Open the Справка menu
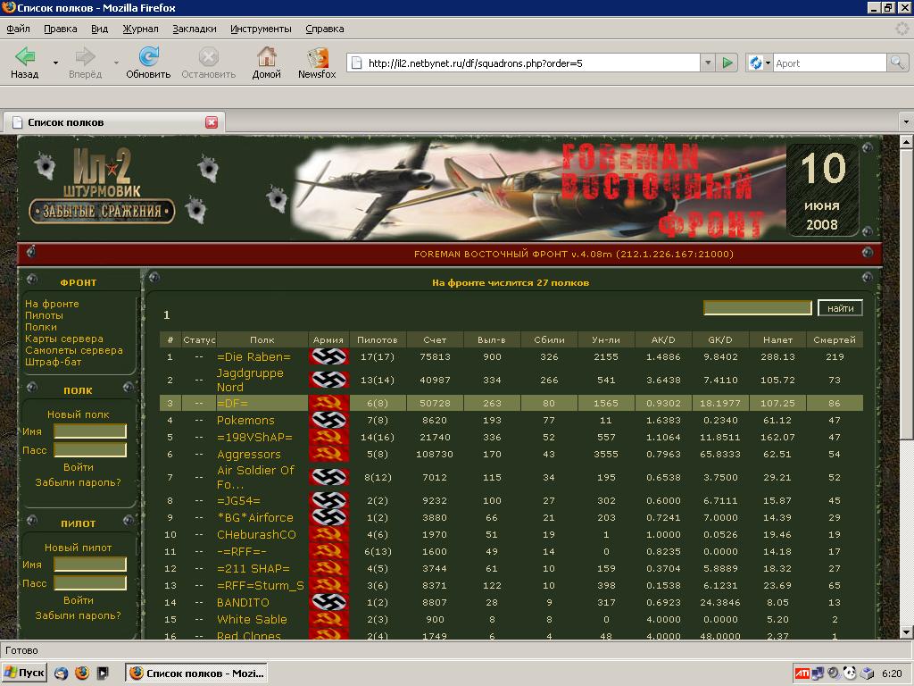The height and width of the screenshot is (686, 914). (325, 29)
